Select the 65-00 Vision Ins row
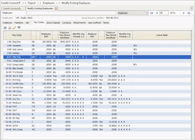Viewport: 195px width, 140px height. (x=97, y=95)
